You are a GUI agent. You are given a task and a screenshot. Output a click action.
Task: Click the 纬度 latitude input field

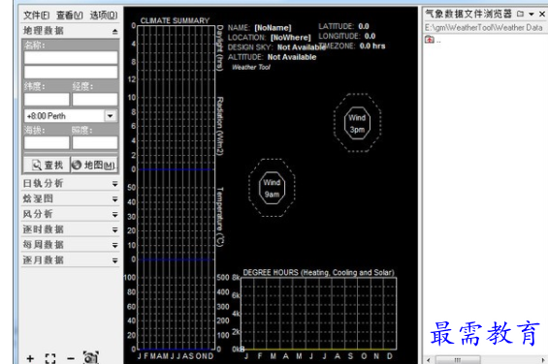click(x=47, y=100)
